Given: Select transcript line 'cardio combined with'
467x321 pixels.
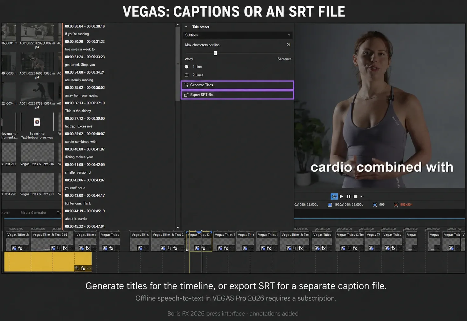Looking at the screenshot, I should click(x=81, y=141).
